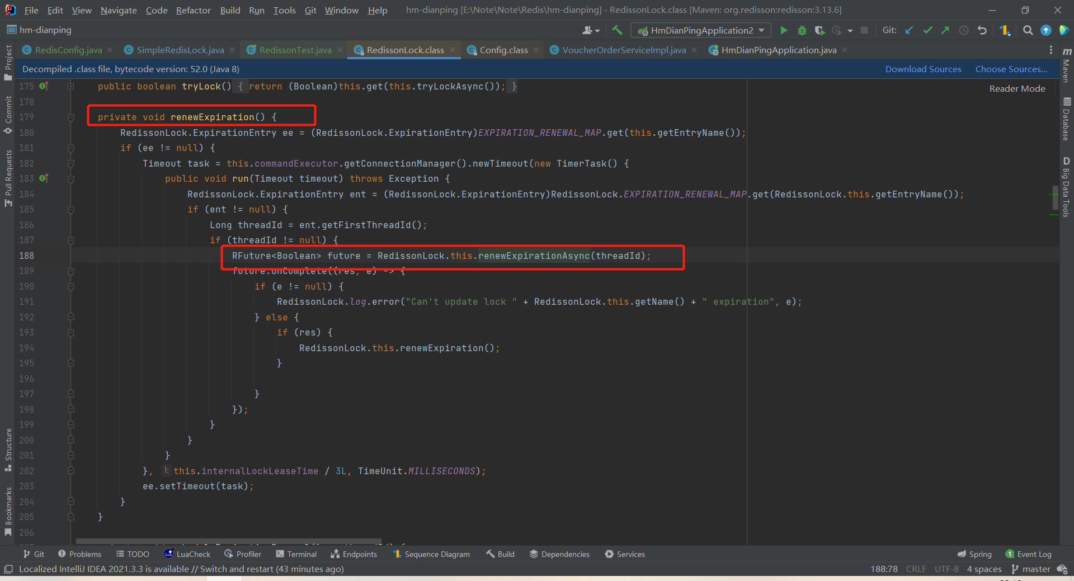
Task: Open the Git tool window button
Action: click(34, 554)
